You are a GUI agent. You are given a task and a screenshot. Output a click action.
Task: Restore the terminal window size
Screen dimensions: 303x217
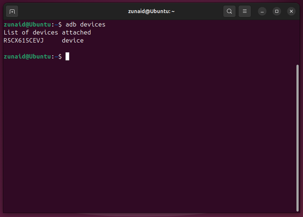click(277, 11)
